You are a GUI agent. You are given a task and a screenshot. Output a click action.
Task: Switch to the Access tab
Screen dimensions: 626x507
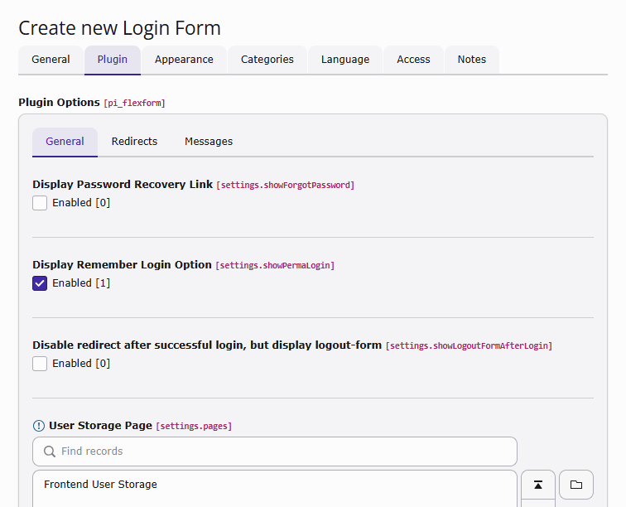point(413,60)
